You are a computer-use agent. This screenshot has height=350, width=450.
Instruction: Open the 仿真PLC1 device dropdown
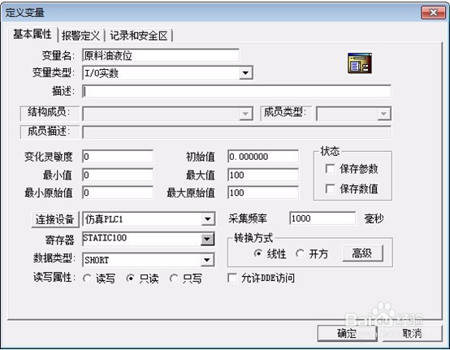[x=208, y=219]
